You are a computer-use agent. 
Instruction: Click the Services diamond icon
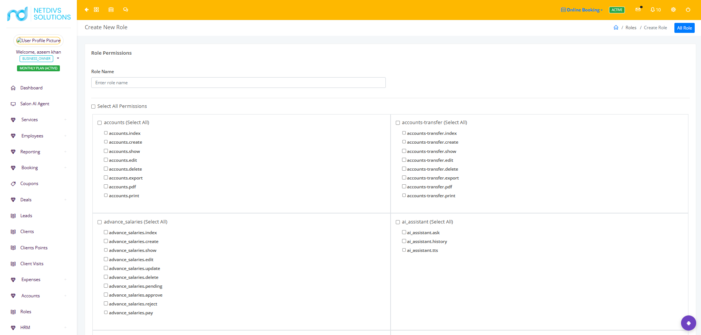13,120
